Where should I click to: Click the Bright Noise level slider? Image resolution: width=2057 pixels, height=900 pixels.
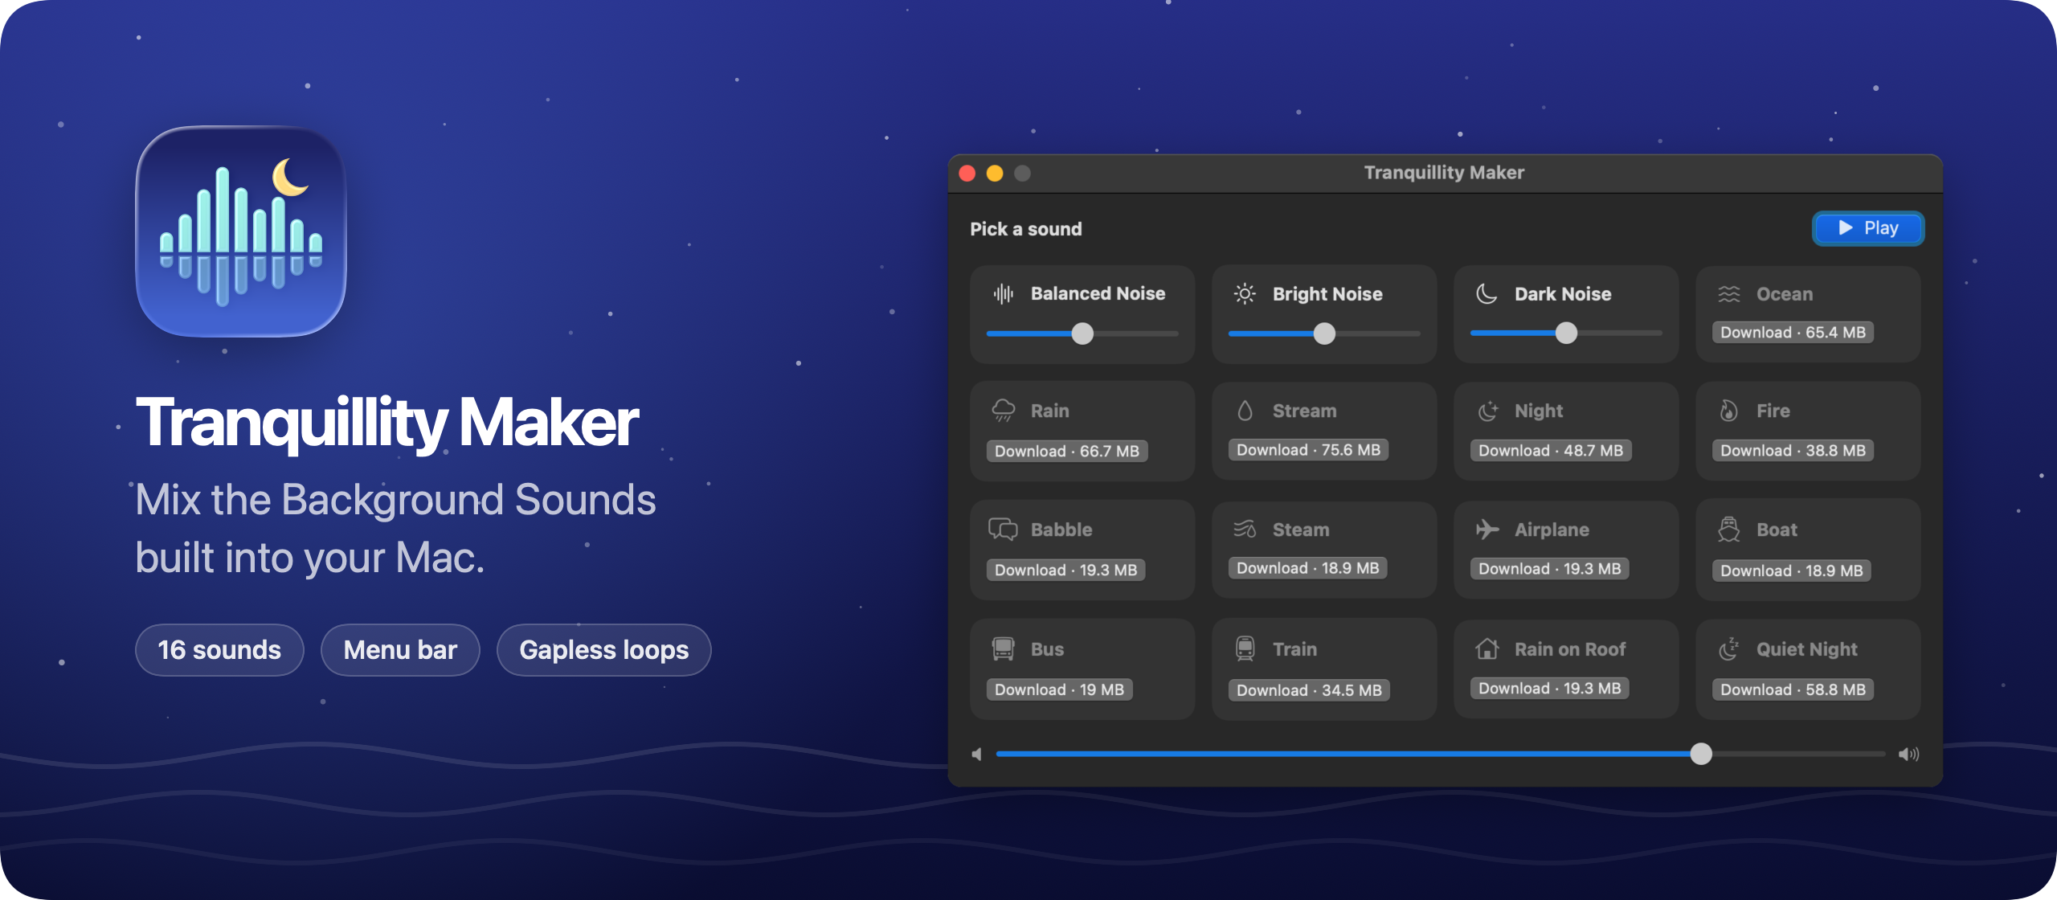coord(1324,333)
